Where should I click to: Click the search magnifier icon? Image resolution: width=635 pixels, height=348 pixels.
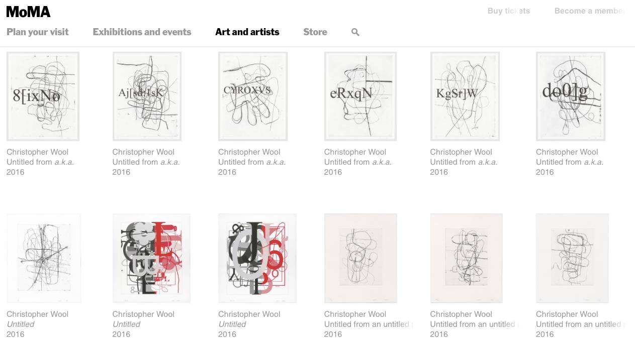355,32
